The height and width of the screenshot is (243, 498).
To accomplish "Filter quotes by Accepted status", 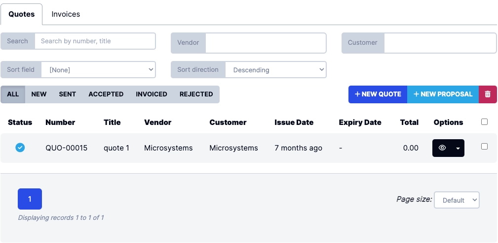I will (106, 94).
